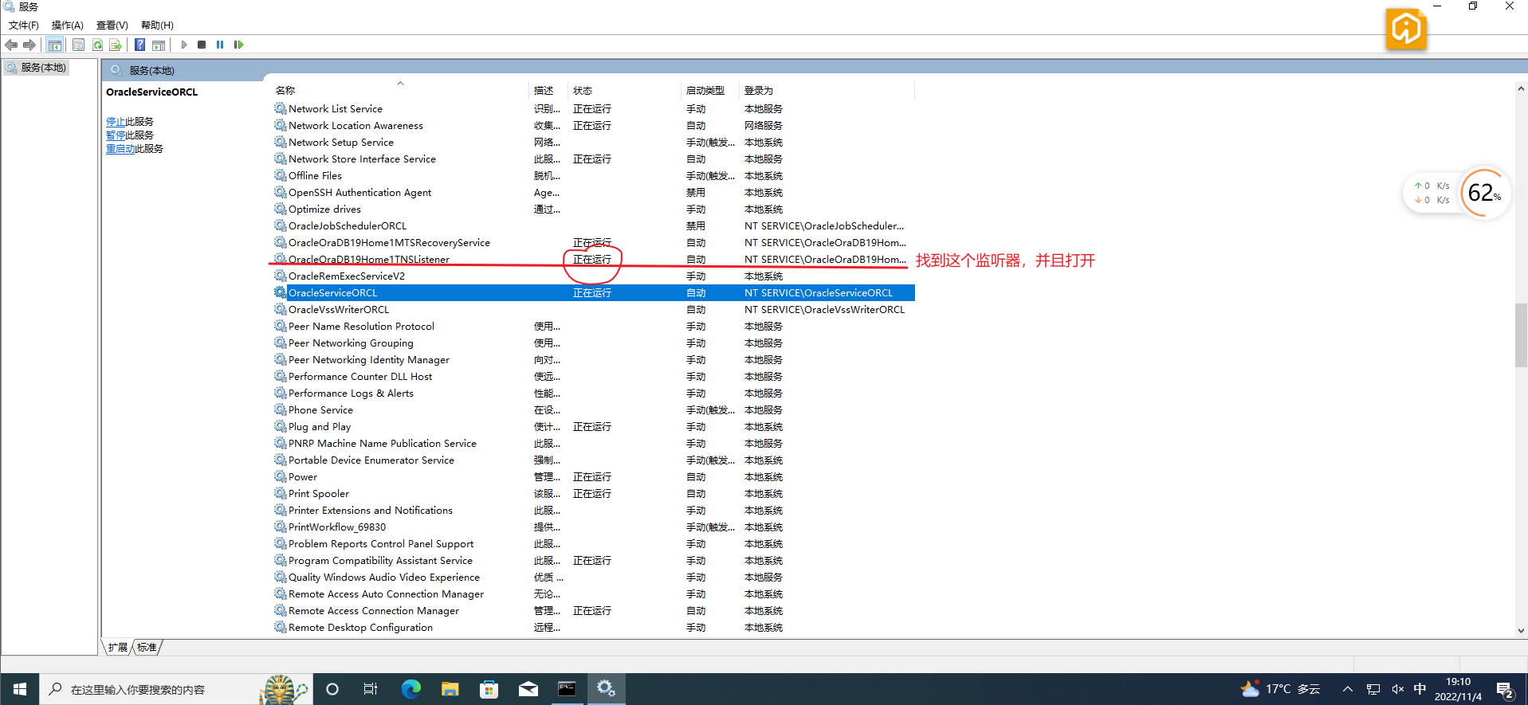Switch to the 扩展 tab

pyautogui.click(x=118, y=648)
